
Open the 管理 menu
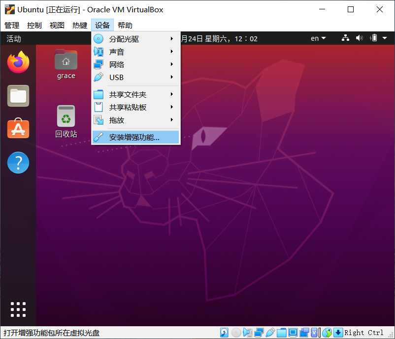coord(11,25)
